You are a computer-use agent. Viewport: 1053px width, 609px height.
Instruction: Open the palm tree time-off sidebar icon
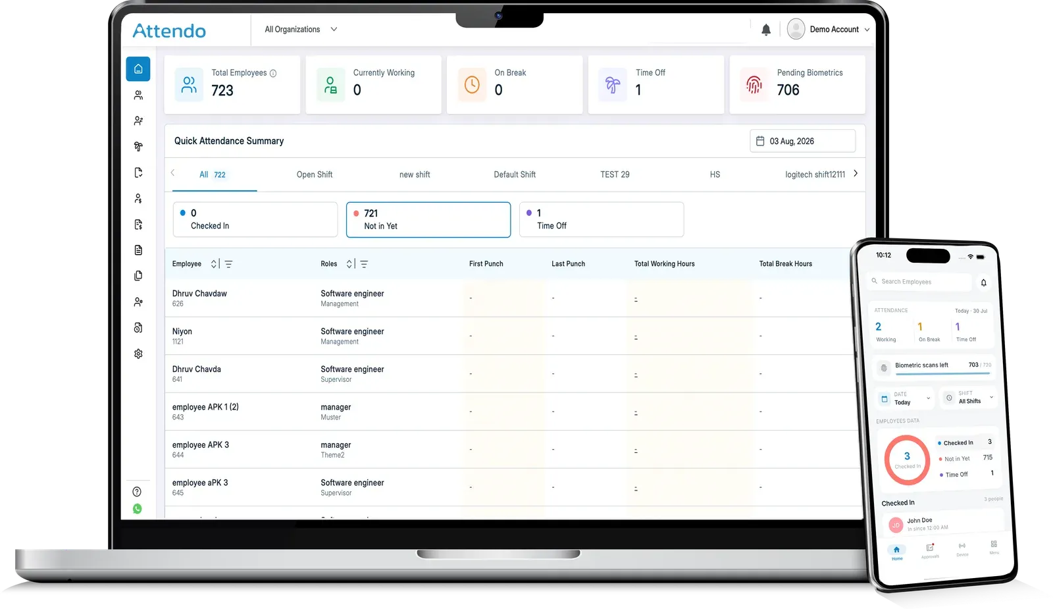(138, 147)
